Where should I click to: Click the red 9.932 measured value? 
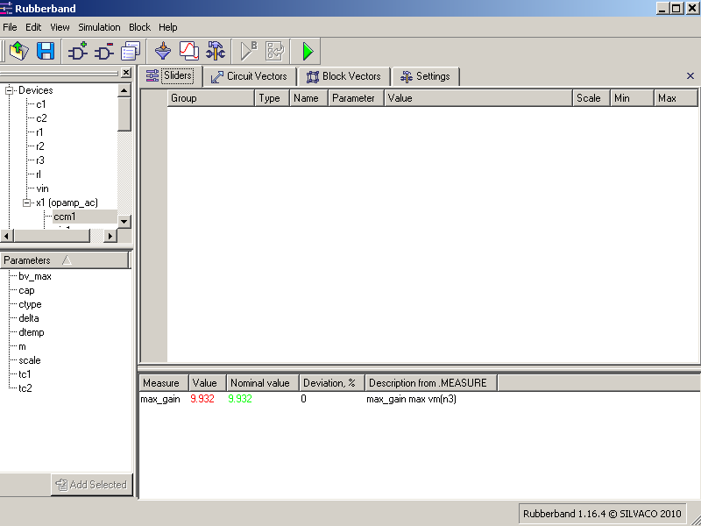coord(202,399)
